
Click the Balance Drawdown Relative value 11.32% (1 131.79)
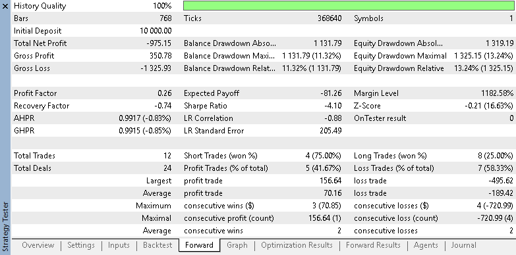pyautogui.click(x=312, y=68)
